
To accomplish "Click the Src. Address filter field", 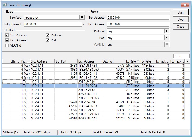I will tap(138, 17).
